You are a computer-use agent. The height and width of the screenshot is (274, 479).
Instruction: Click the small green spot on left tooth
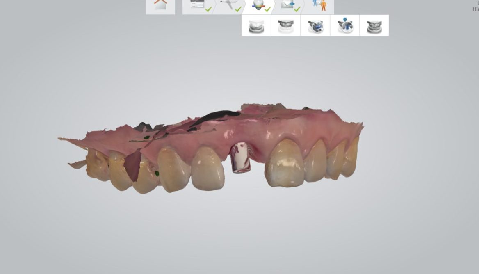[x=157, y=174]
